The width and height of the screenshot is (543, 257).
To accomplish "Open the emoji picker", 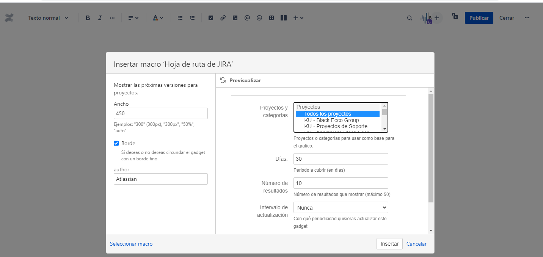I will coord(259,18).
